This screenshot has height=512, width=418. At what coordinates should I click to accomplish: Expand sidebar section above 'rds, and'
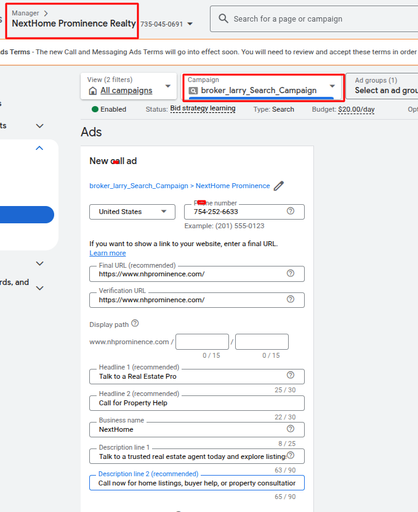[39, 263]
